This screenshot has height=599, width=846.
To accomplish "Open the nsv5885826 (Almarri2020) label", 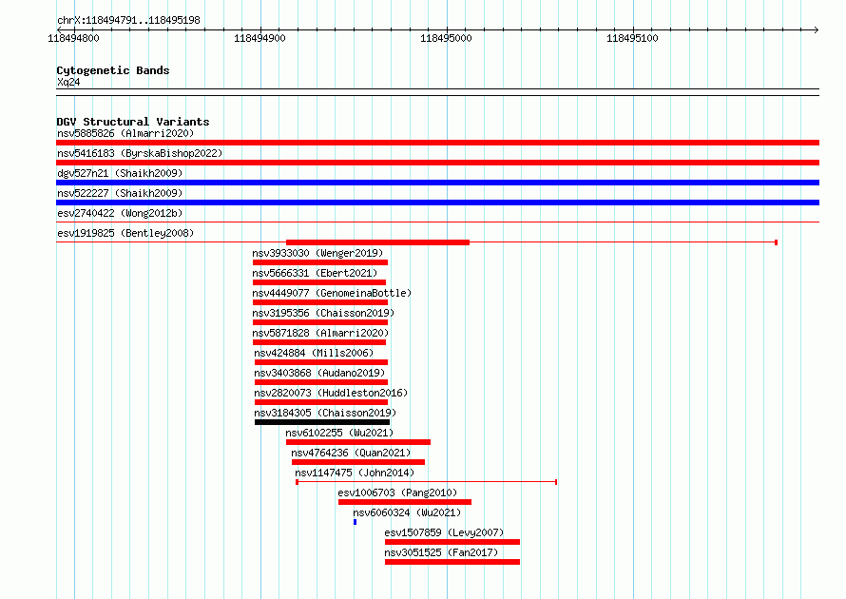I will (125, 133).
